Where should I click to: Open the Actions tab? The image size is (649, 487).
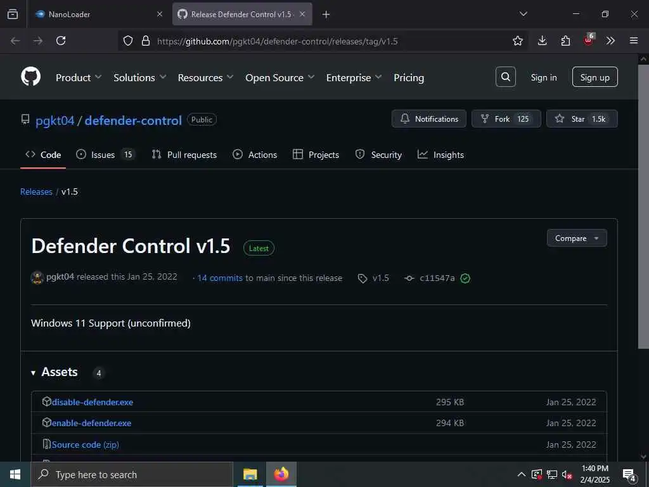[x=255, y=155]
